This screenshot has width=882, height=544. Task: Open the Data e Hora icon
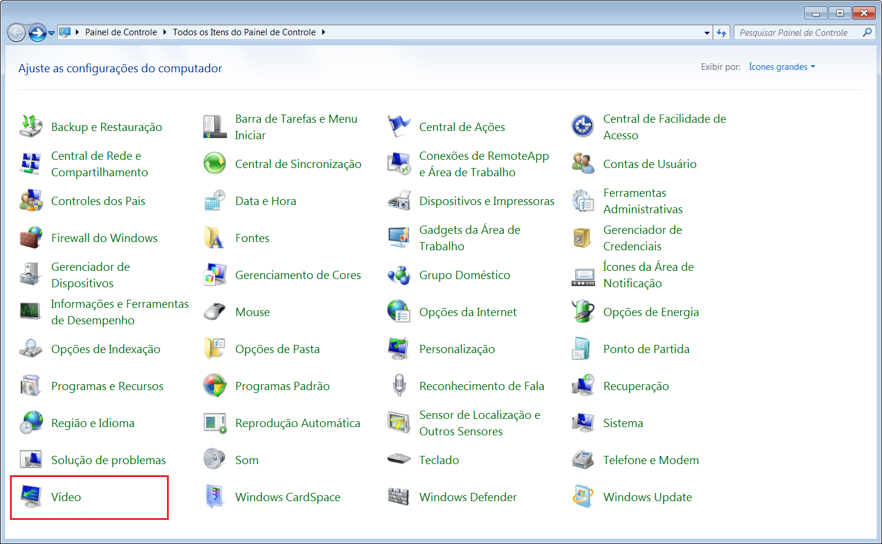pos(215,200)
